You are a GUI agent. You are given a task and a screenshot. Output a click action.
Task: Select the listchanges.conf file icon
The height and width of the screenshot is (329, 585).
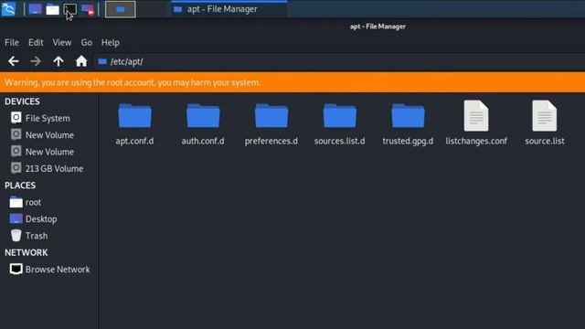476,116
